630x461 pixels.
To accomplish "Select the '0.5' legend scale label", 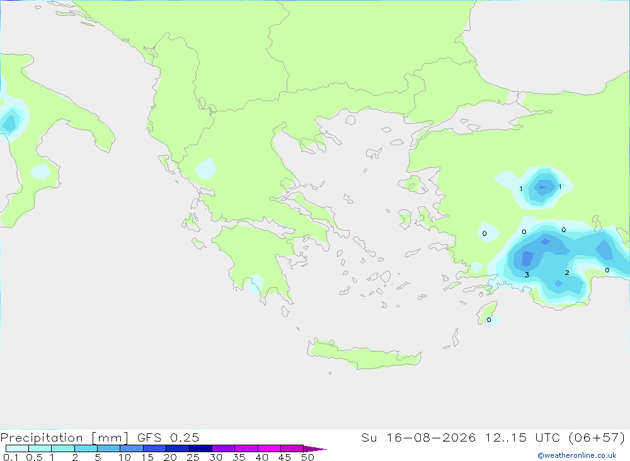I will click(x=34, y=457).
